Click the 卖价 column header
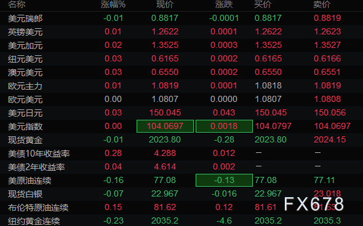Viewport: 363px width, 226px height. [x=322, y=4]
